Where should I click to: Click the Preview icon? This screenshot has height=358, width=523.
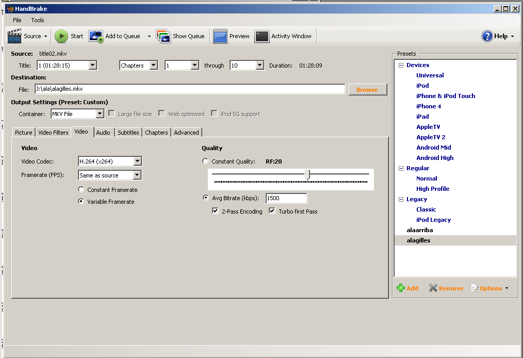tap(220, 36)
